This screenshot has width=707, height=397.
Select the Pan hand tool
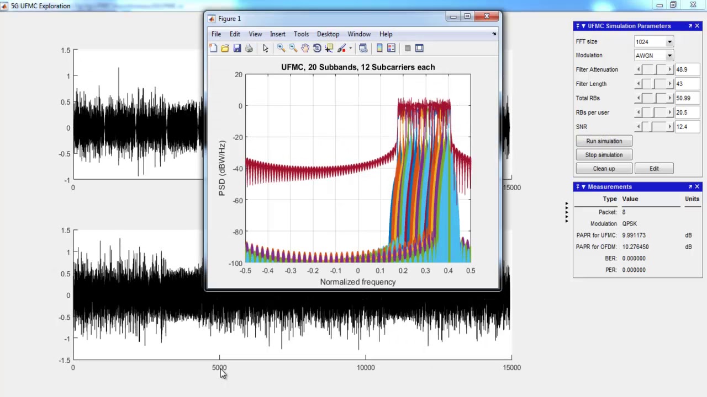click(x=305, y=49)
